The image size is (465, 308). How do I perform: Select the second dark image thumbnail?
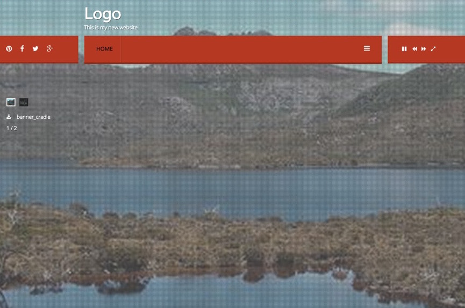(x=24, y=102)
